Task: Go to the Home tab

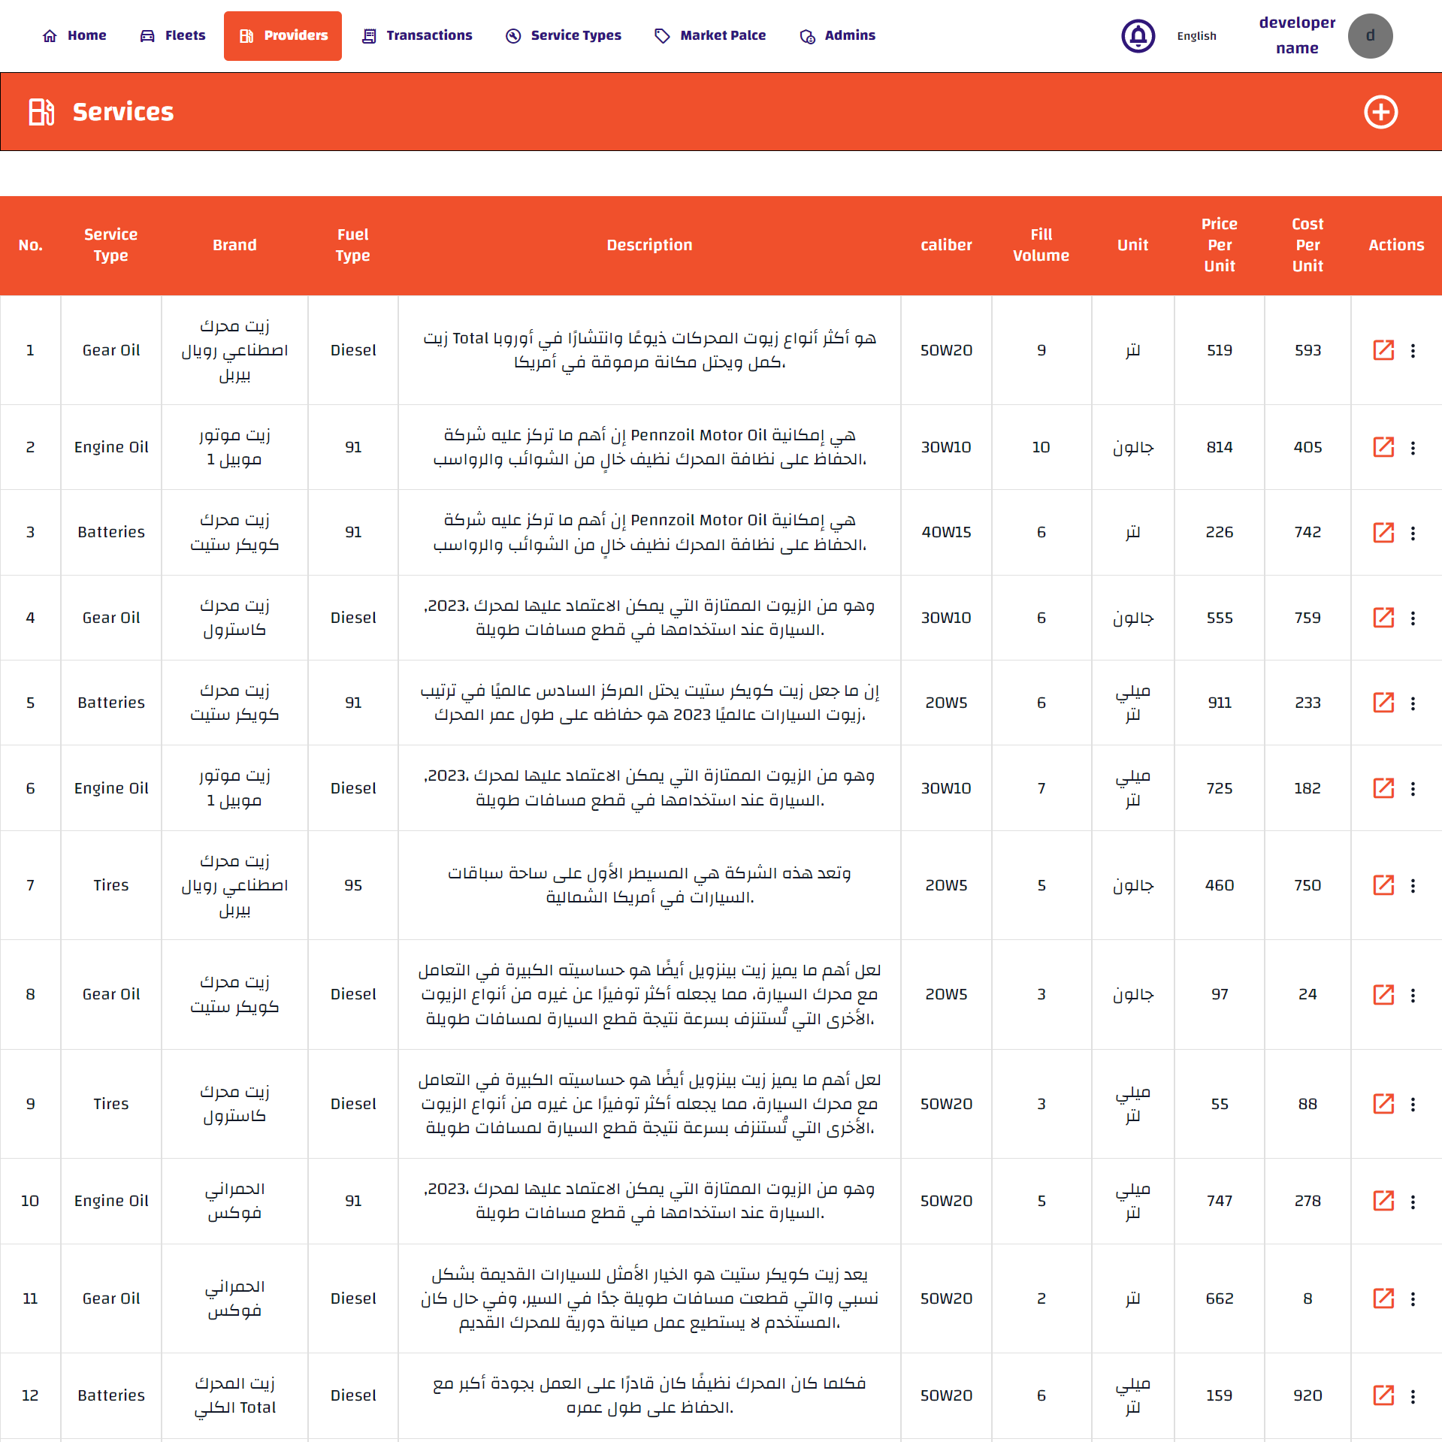Action: pyautogui.click(x=74, y=35)
